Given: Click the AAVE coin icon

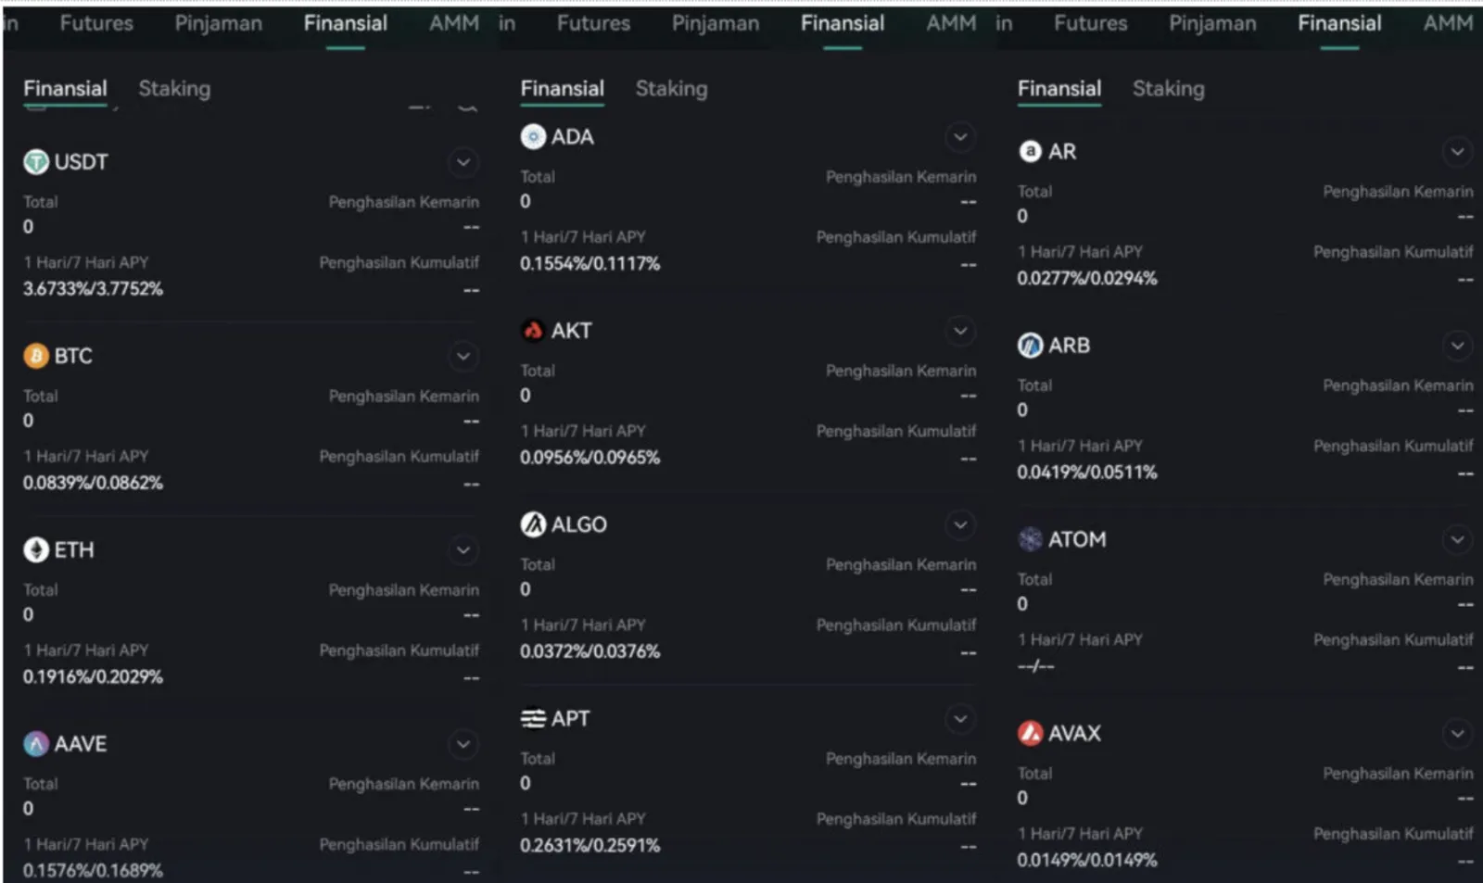Looking at the screenshot, I should coord(35,744).
